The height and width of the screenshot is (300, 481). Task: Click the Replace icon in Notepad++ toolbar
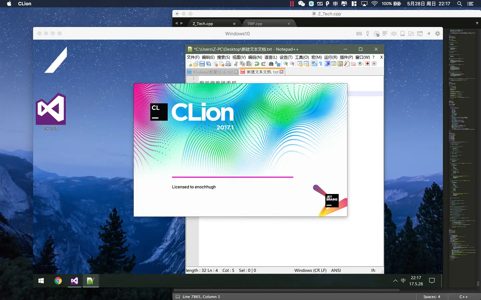278,64
